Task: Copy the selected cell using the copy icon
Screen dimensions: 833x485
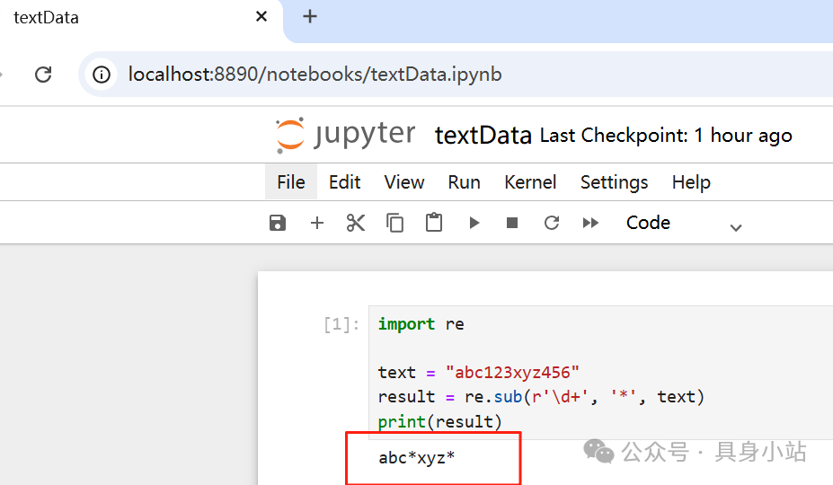Action: tap(394, 223)
